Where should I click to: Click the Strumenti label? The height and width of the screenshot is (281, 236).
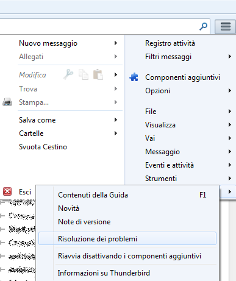pyautogui.click(x=161, y=179)
